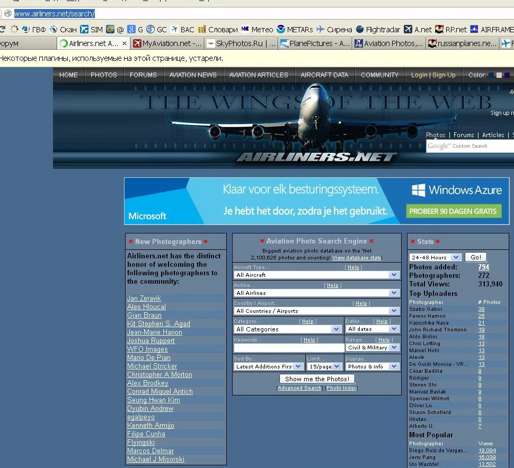Viewport: 514px width, 468px height.
Task: Open photographer Dyubin Andrew's link
Action: click(150, 408)
